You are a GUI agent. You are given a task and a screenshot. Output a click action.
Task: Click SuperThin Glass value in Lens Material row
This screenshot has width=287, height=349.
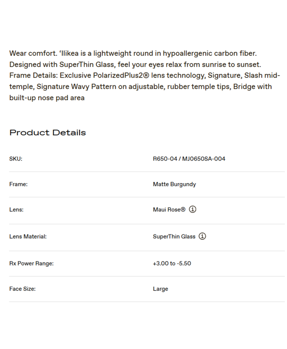coord(174,236)
